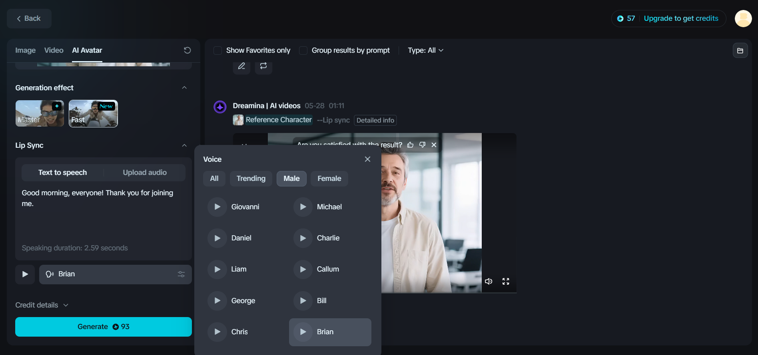Screen dimensions: 758x355
Task: Click the credits balance showing 57
Action: point(626,18)
